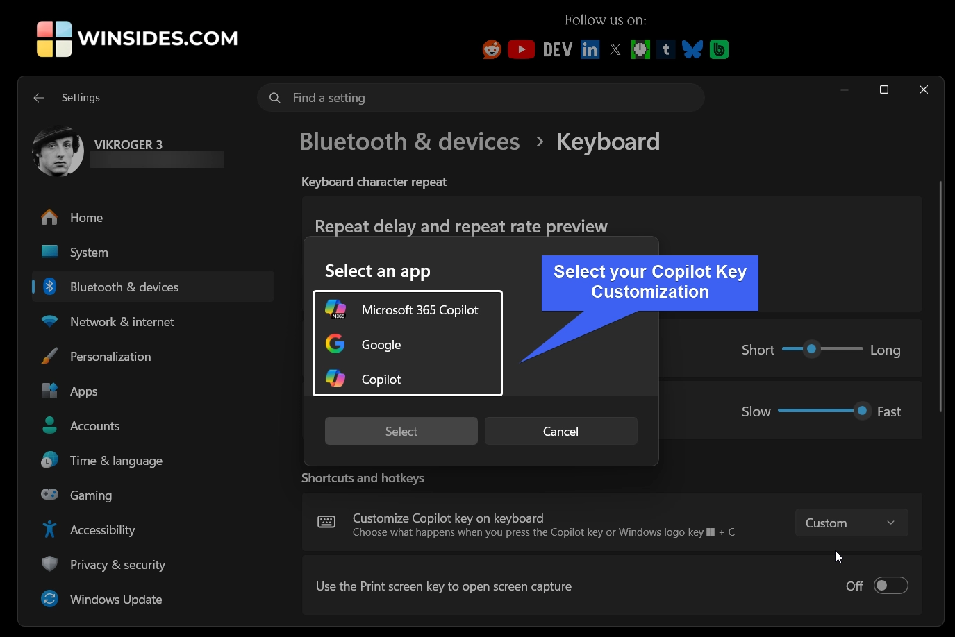
Task: Select the Google icon in app list
Action: pyautogui.click(x=335, y=343)
